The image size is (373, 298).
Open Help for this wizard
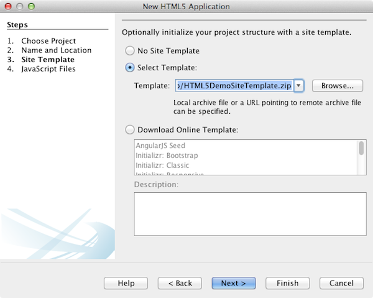click(x=126, y=283)
